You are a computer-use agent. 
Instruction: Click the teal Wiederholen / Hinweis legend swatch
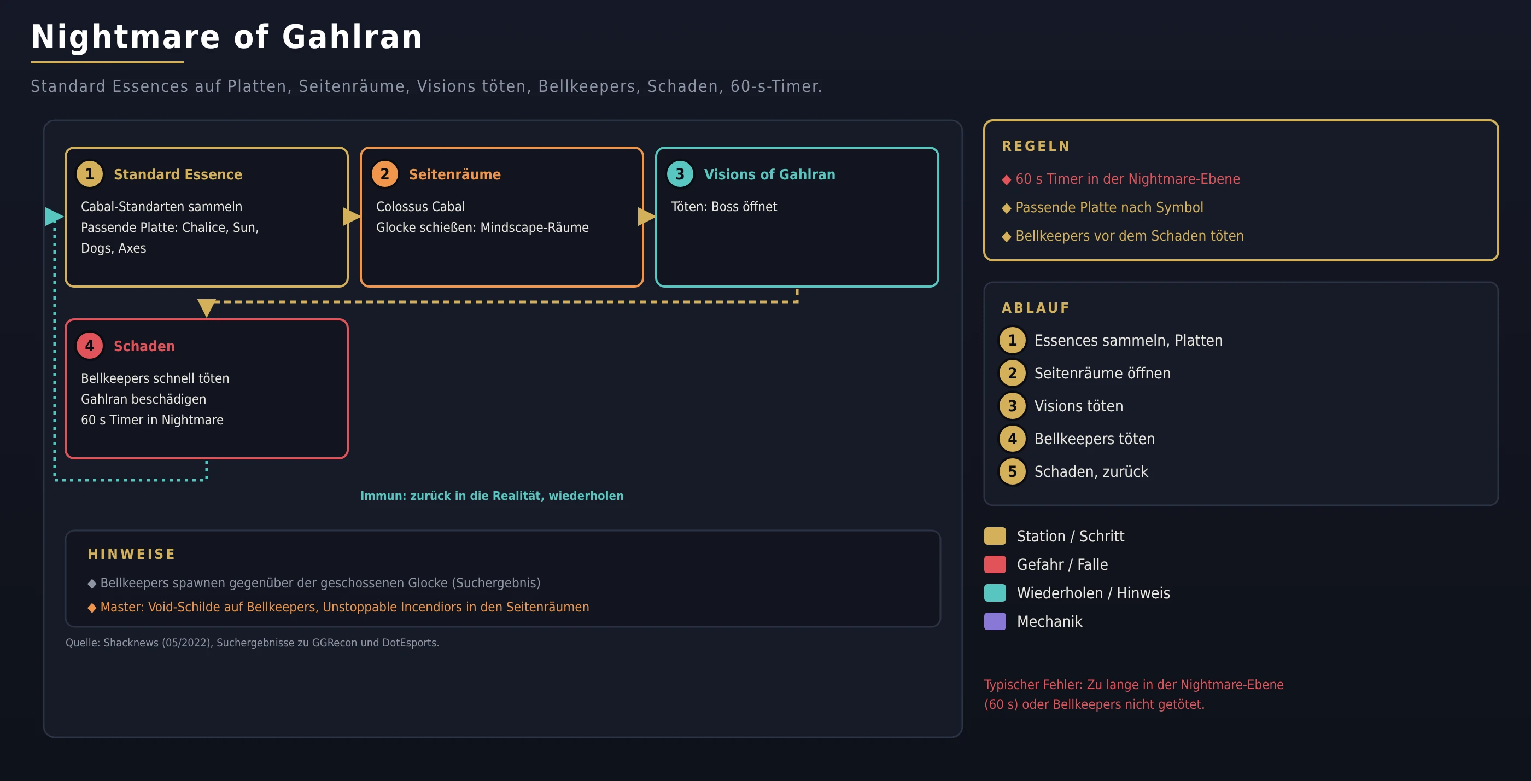pos(995,593)
